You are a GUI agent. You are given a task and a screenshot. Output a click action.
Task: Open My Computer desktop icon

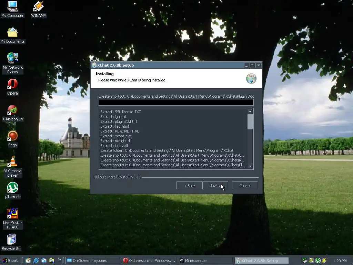(x=12, y=9)
